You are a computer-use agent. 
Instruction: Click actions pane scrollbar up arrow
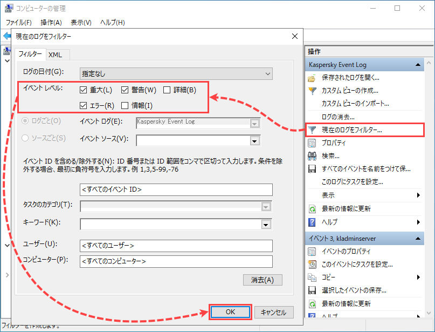[429, 63]
